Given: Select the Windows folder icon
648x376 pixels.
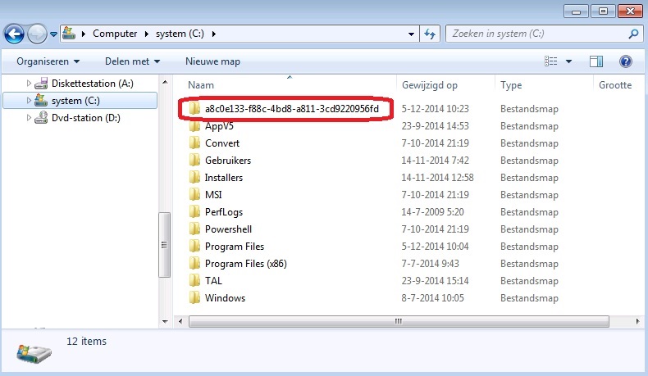Looking at the screenshot, I should 194,298.
